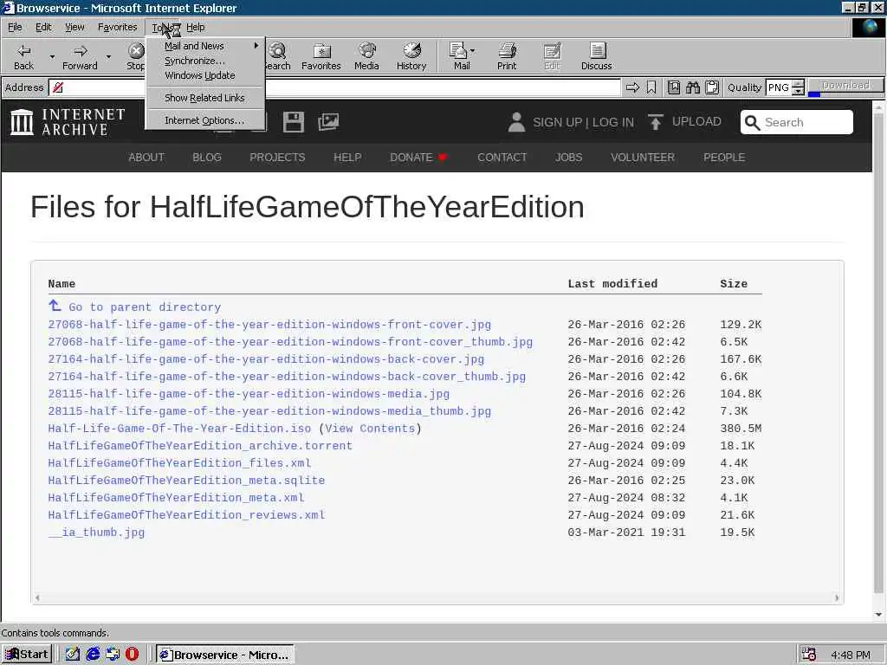Open the ABOUT navigation link
This screenshot has width=887, height=665.
point(146,158)
